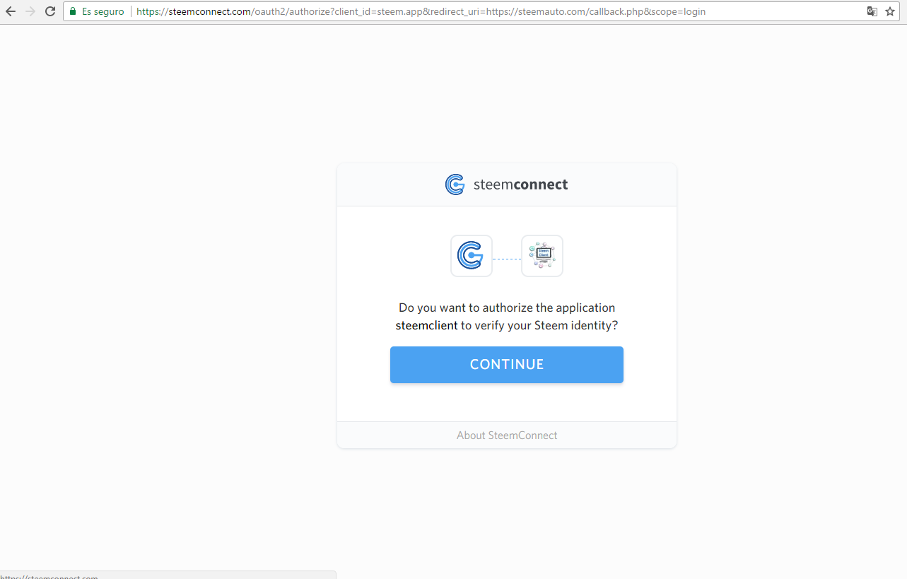Select the SteemConnect app tile icon
This screenshot has width=907, height=579.
pos(472,255)
